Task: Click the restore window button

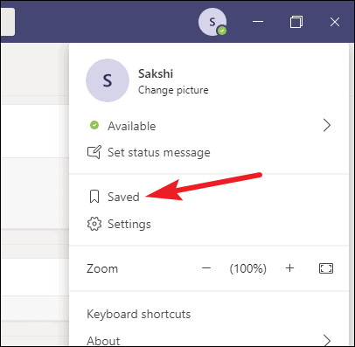Action: coord(296,22)
